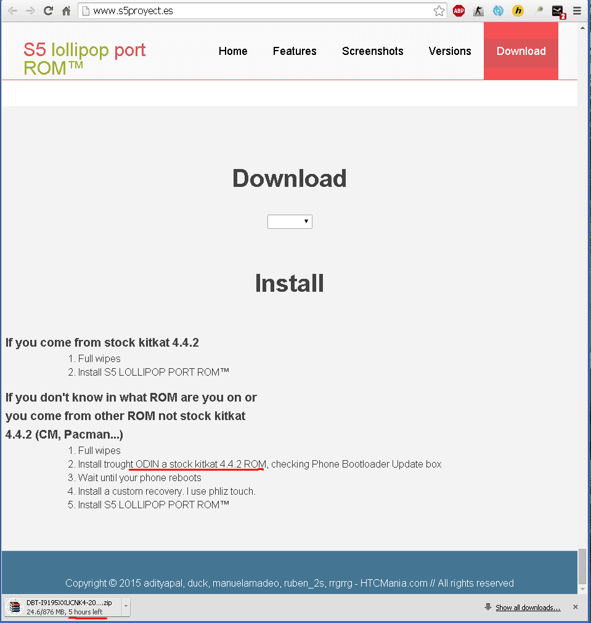Open the downloaded zip file icon
The width and height of the screenshot is (591, 623).
tap(15, 607)
